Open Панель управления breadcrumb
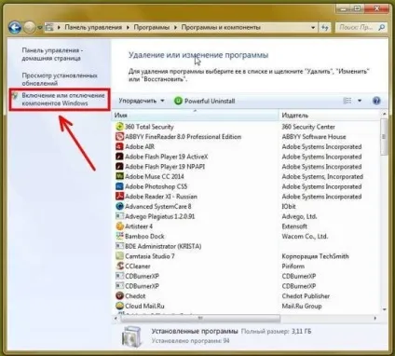The image size is (395, 356). (x=93, y=27)
